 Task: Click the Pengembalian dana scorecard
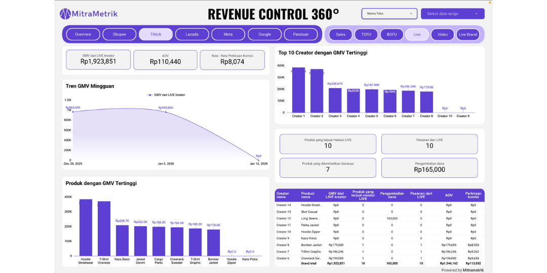point(429,168)
